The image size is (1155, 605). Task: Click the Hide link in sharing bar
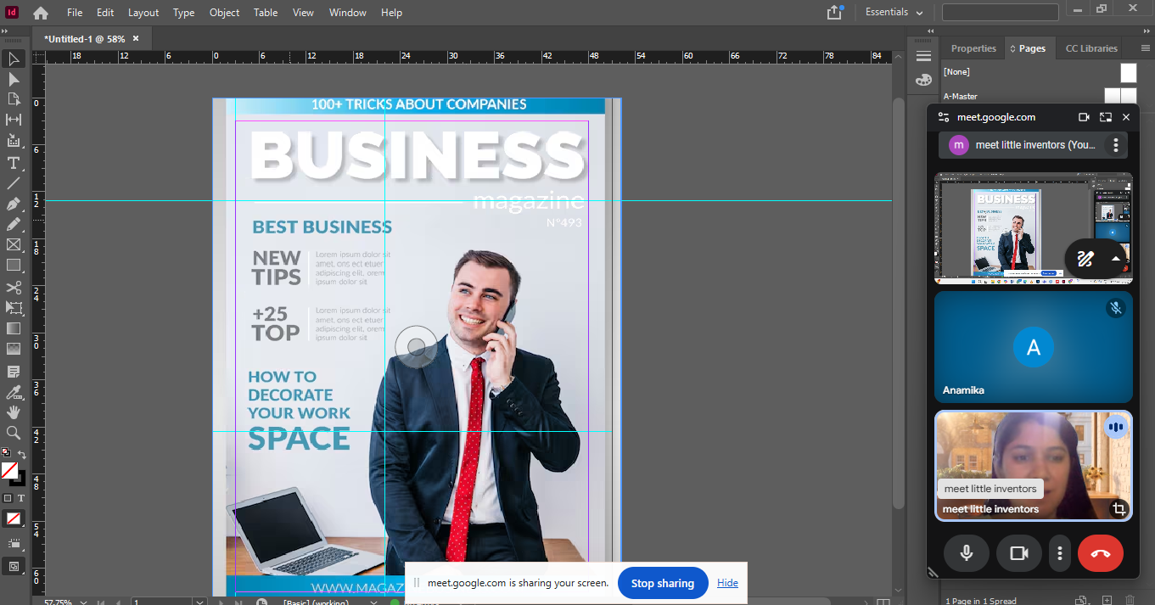point(727,583)
